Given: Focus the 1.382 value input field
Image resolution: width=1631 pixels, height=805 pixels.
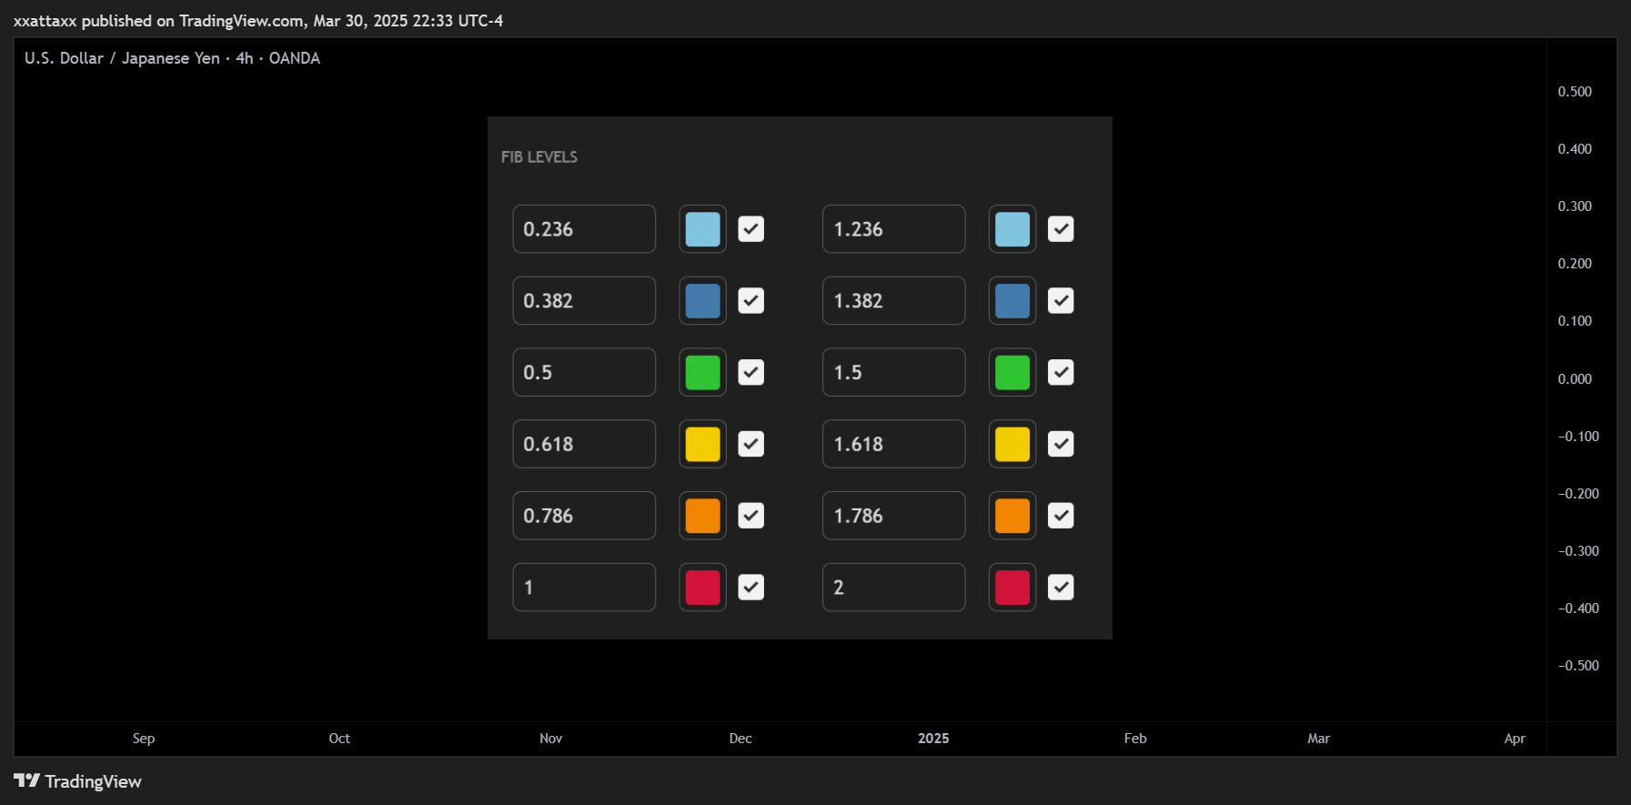Looking at the screenshot, I should coord(894,301).
